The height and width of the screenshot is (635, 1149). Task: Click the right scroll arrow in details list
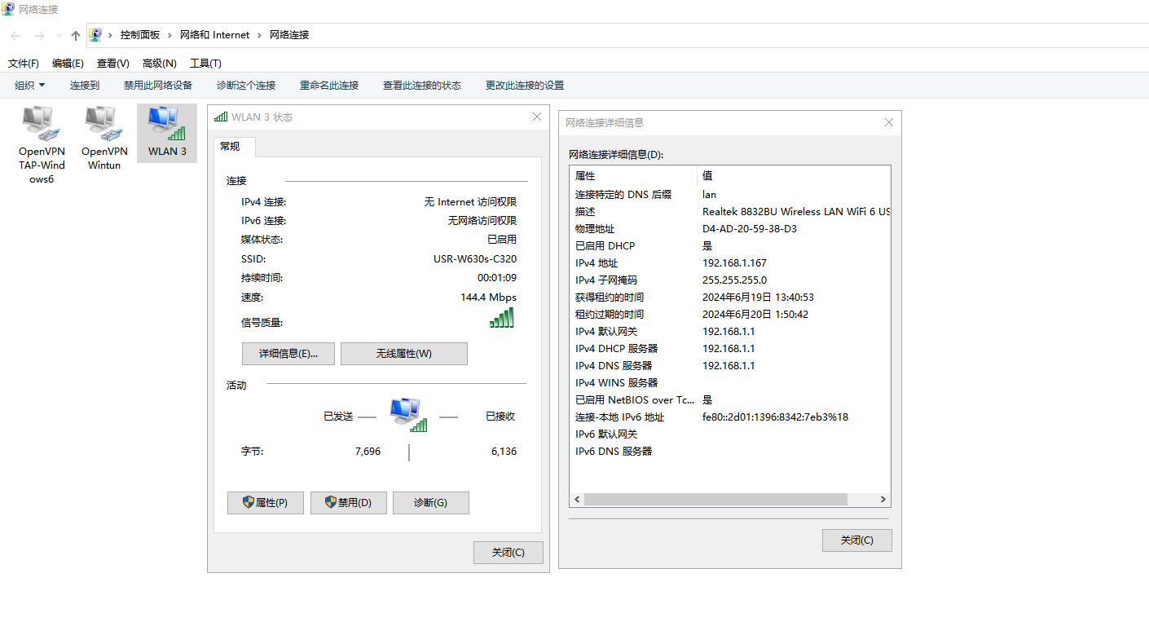(883, 499)
